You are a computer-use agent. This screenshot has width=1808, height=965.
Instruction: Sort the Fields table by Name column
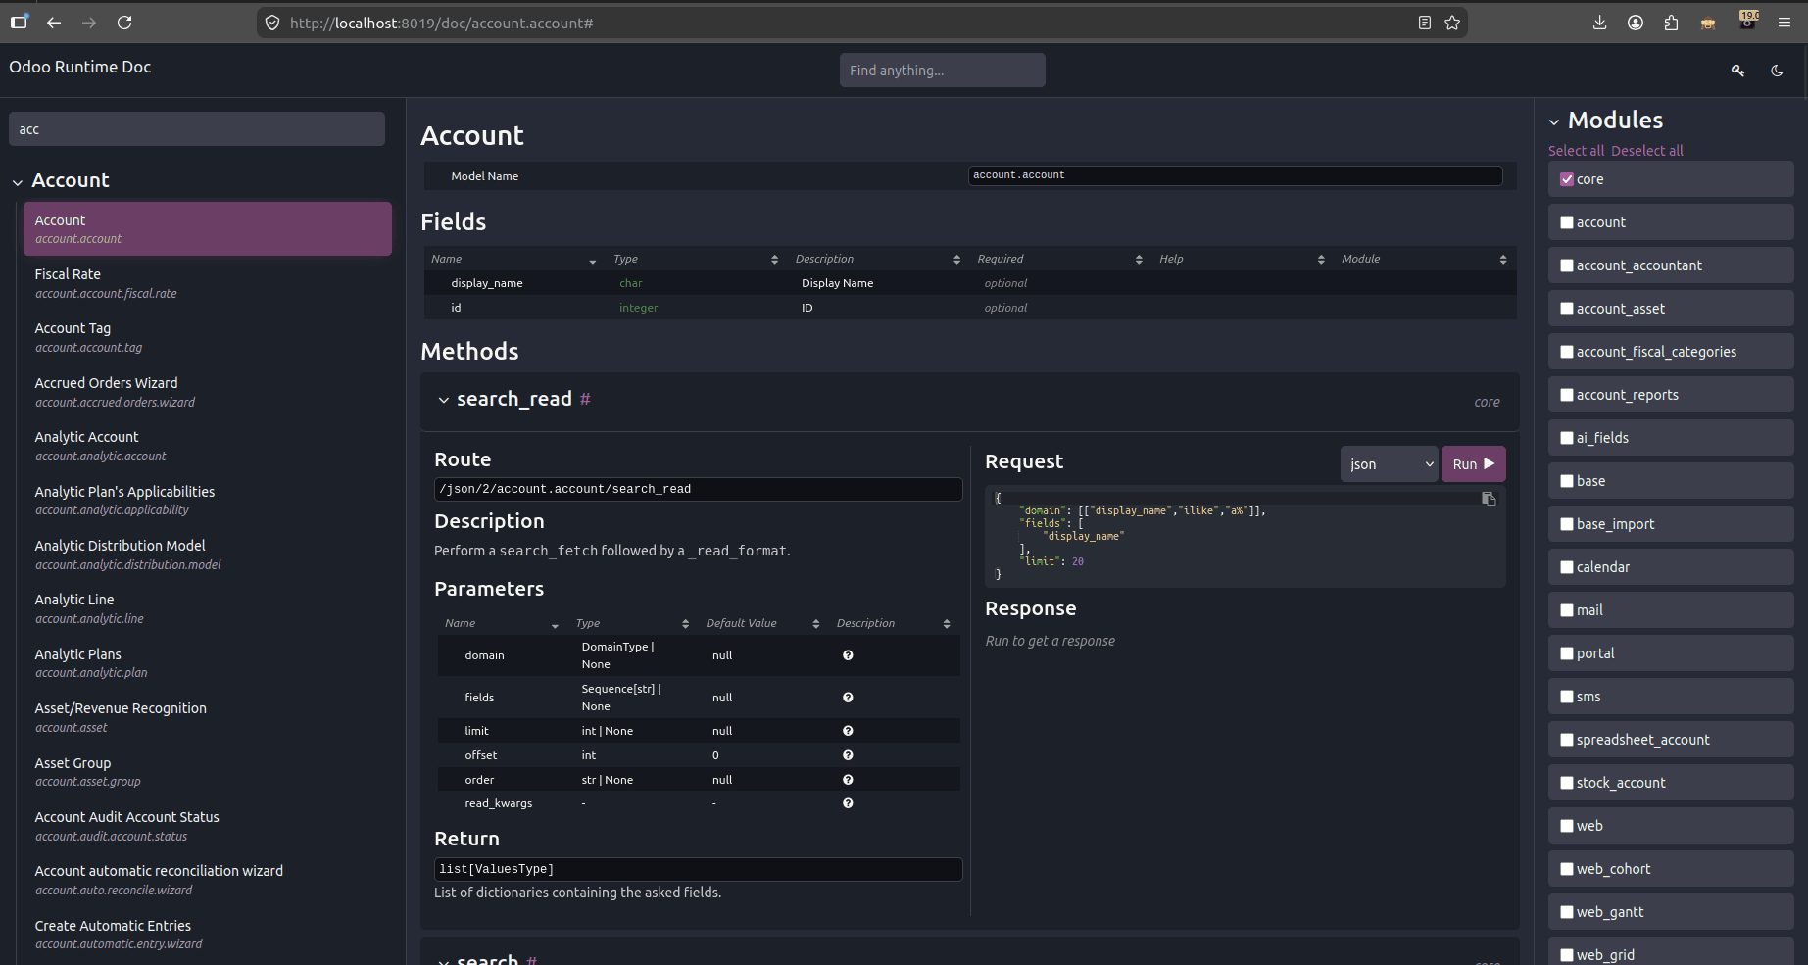click(x=513, y=259)
